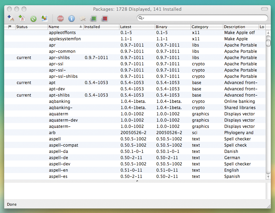This screenshot has height=213, width=275.
Task: Select the appleotffonts package row
Action: (135, 32)
